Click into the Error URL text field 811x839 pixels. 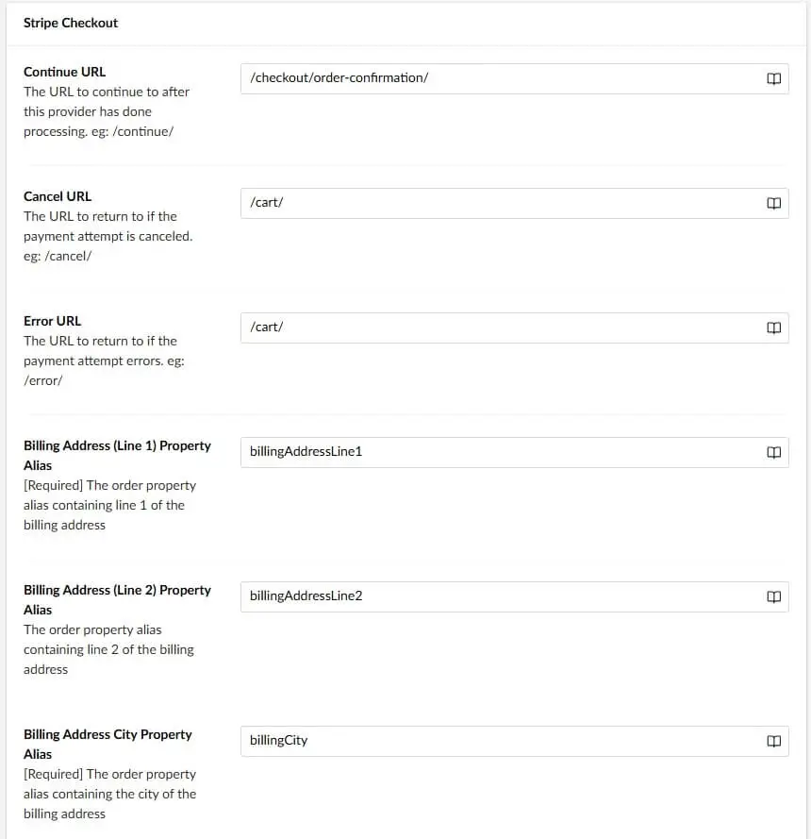click(x=500, y=327)
